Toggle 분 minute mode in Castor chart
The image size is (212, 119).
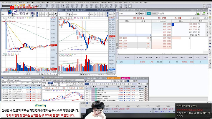pyautogui.click(x=32, y=14)
